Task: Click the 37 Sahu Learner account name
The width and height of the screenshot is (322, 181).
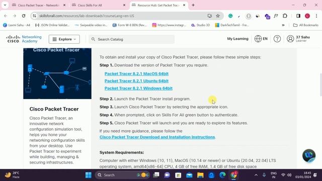Action: (x=303, y=39)
